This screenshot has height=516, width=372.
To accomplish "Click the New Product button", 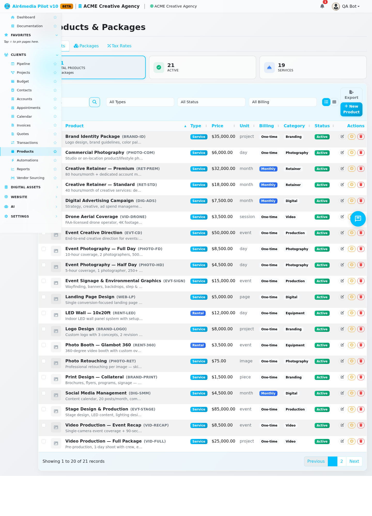I will click(x=351, y=109).
